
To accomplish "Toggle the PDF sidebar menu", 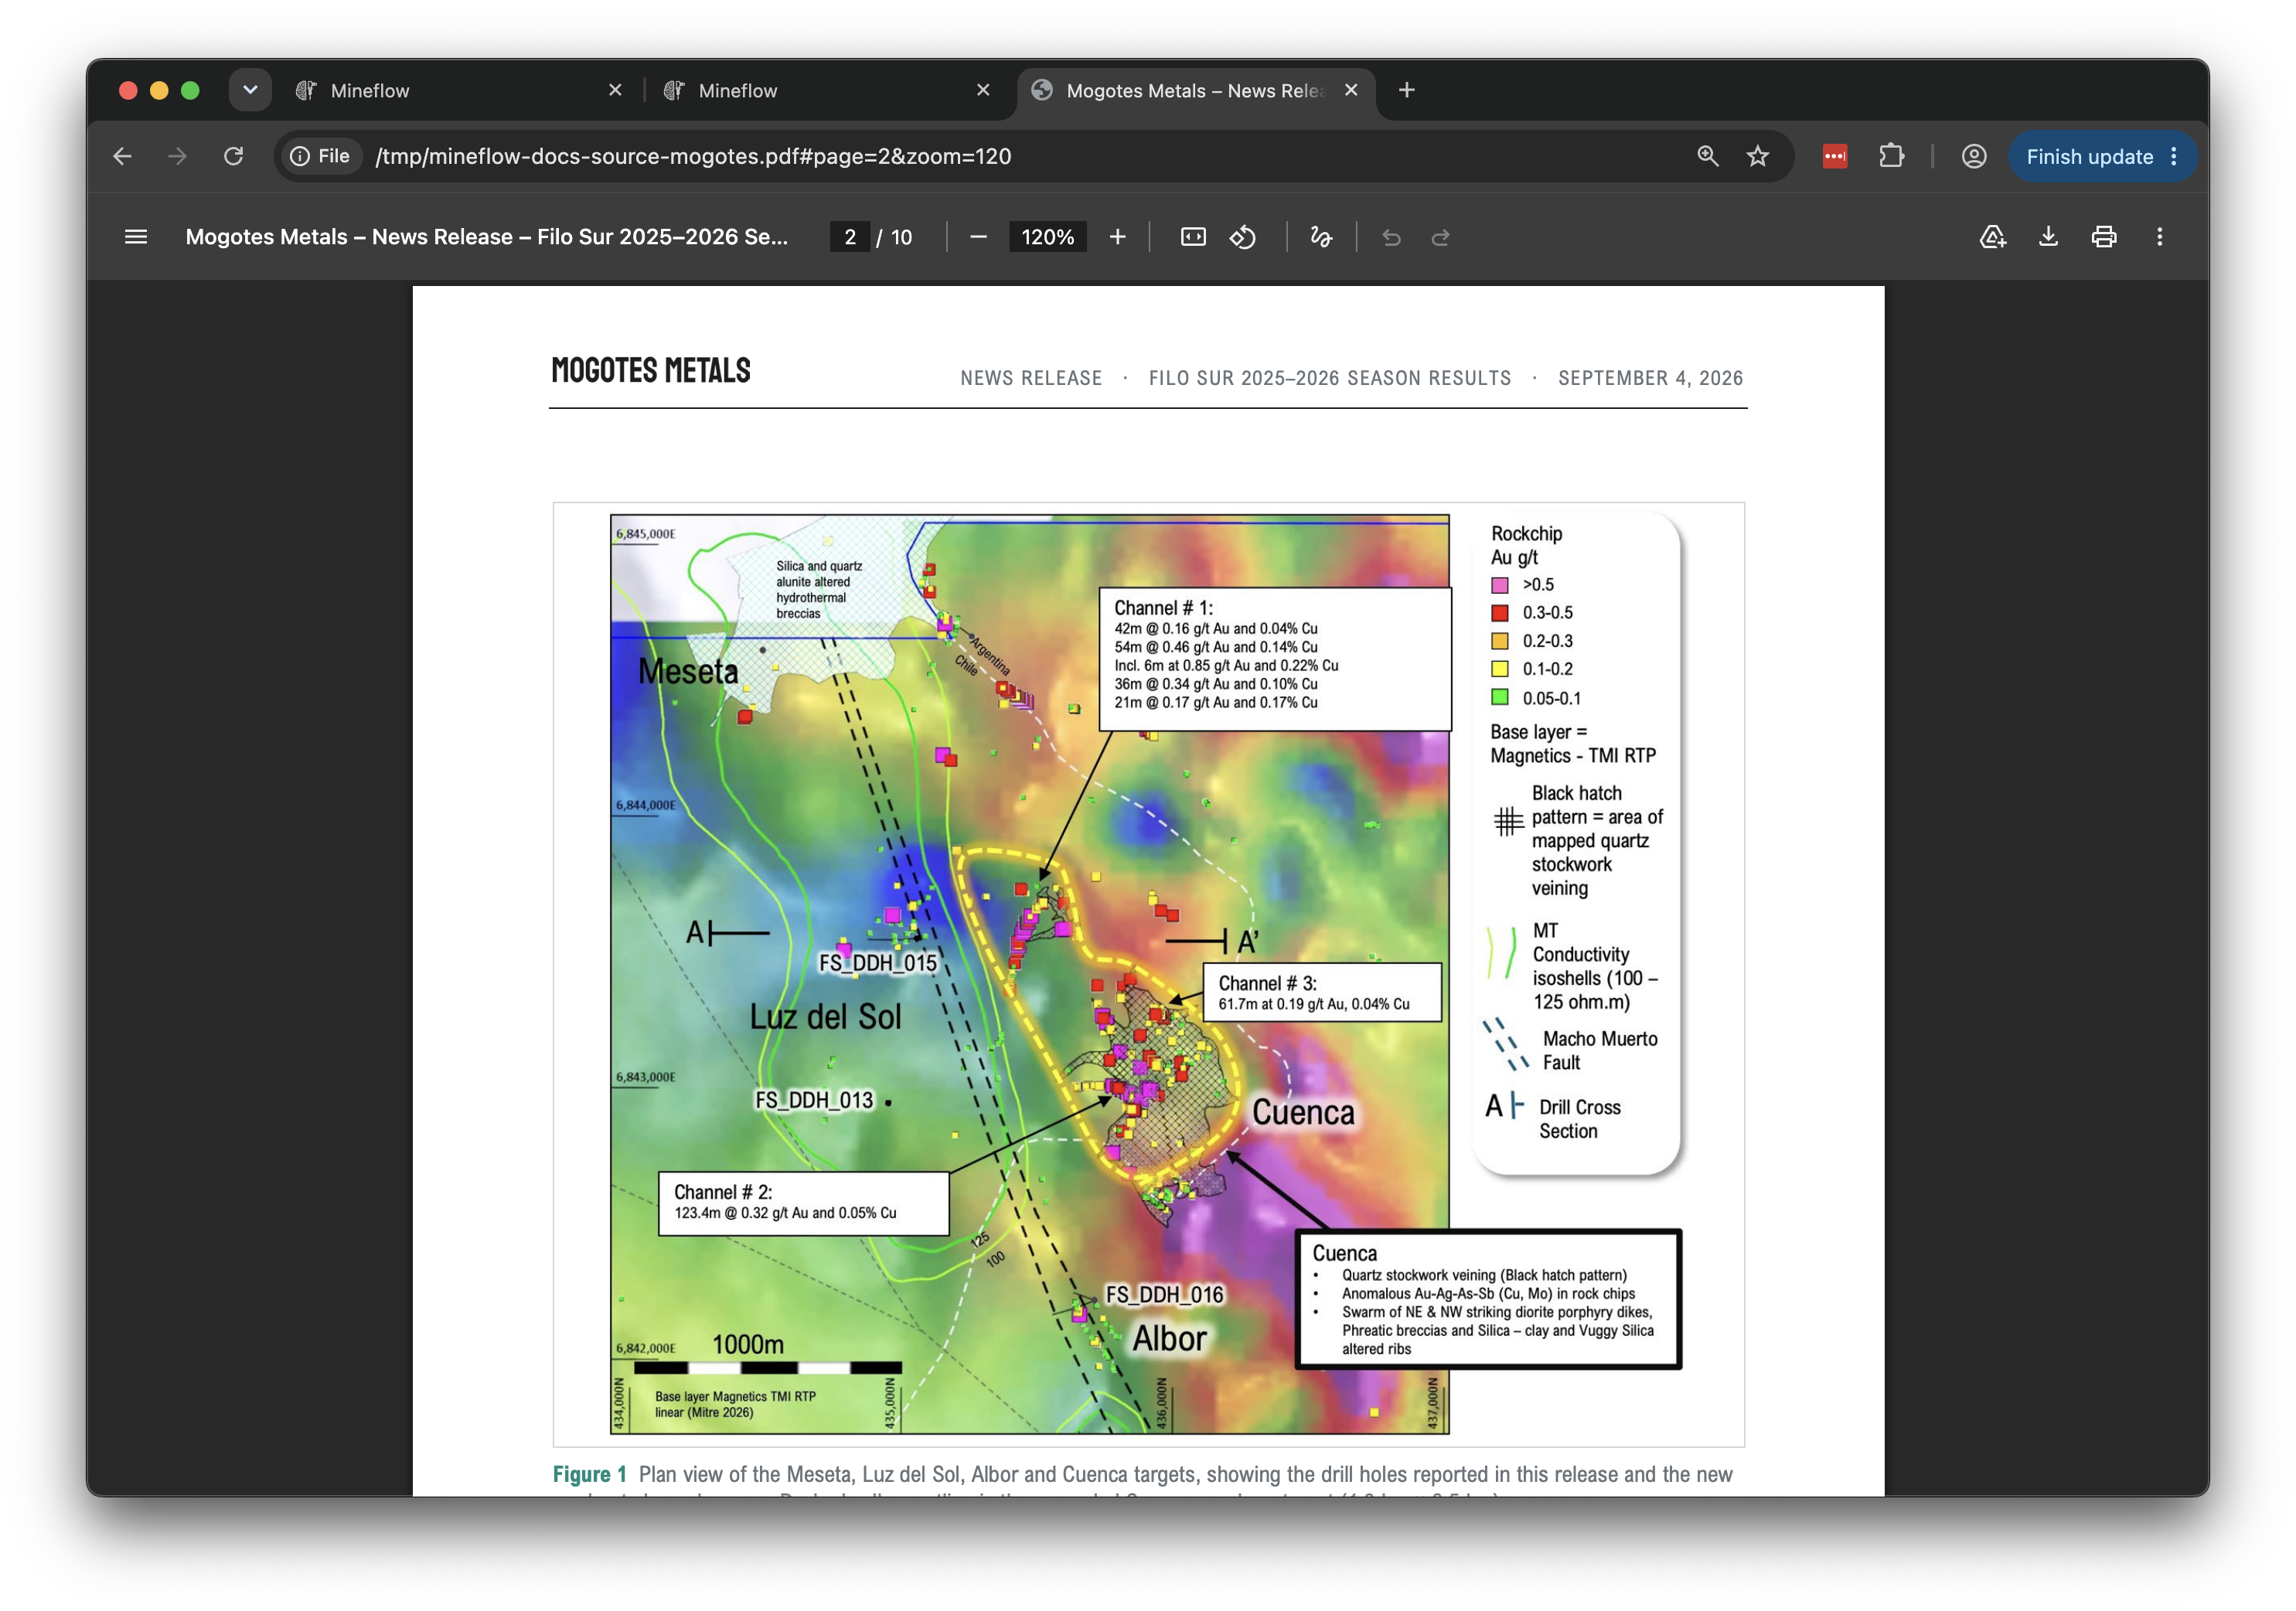I will 136,237.
